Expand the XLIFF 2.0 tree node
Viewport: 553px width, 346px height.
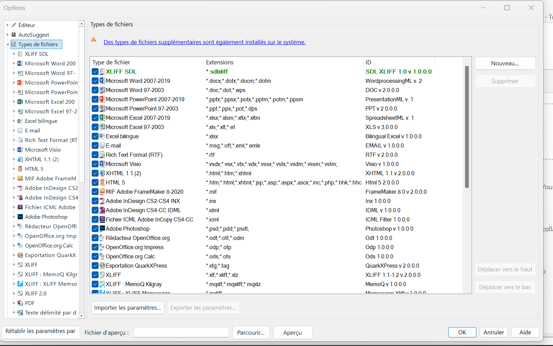[14, 293]
